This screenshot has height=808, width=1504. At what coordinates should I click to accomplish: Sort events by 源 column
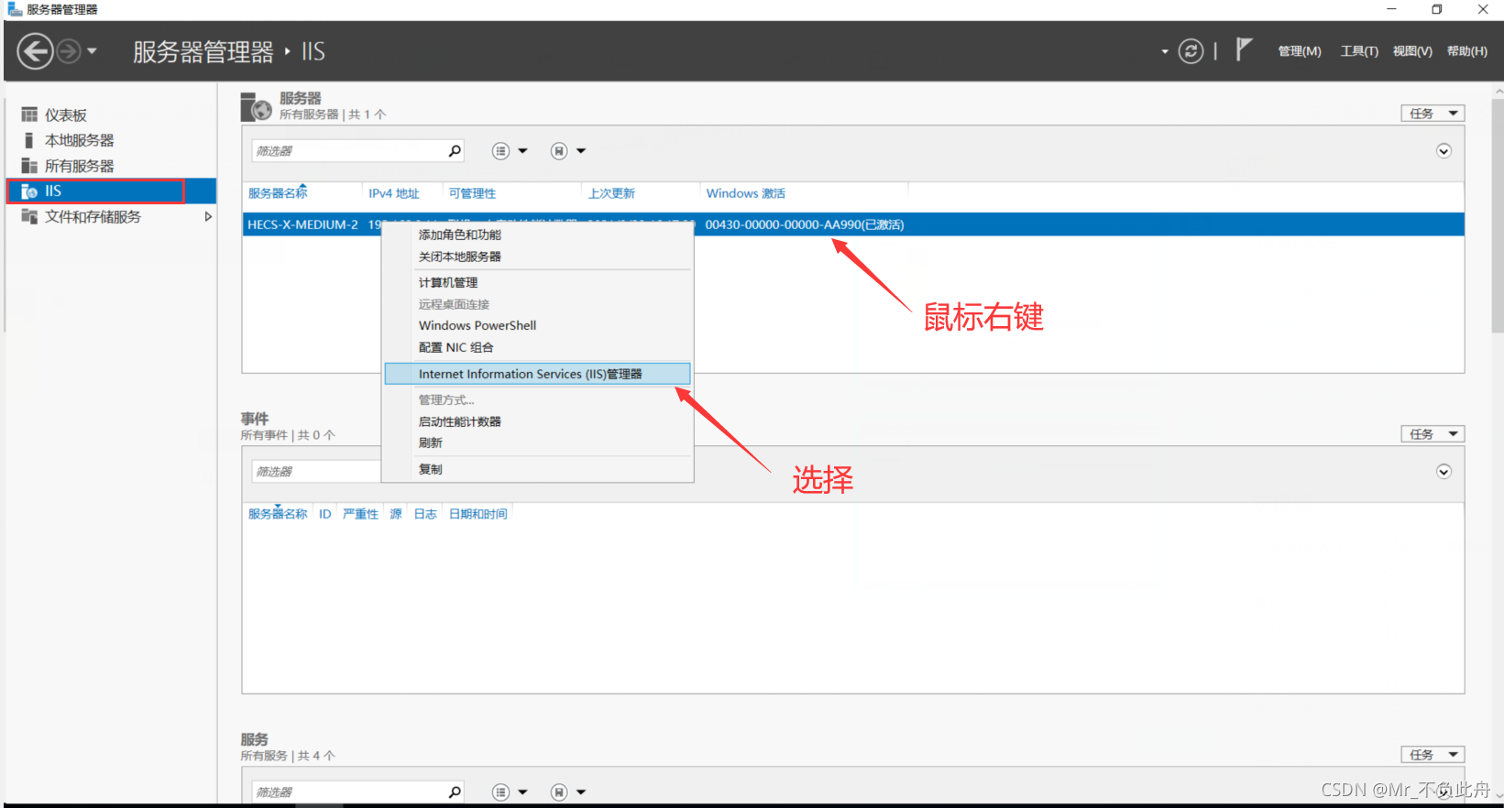coord(396,514)
